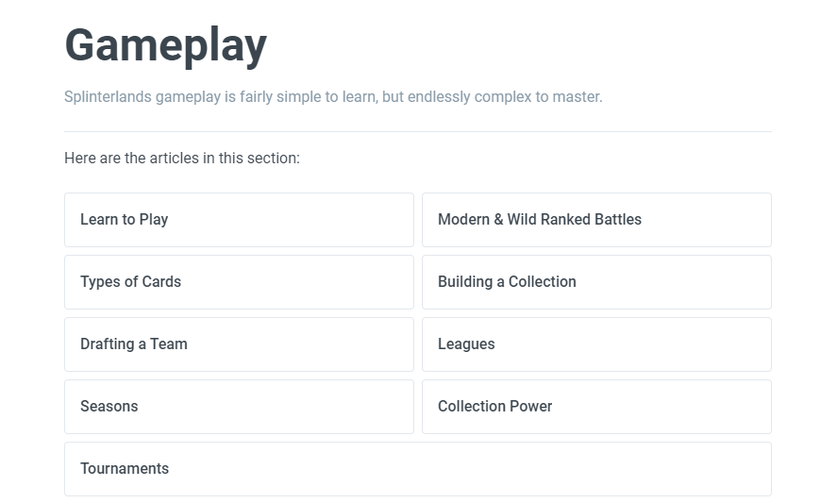Go to the Types of Cards article
This screenshot has width=837, height=503.
(130, 282)
